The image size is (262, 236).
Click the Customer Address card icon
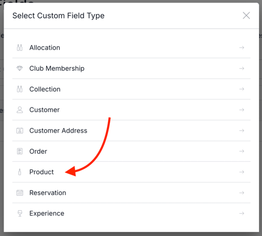click(19, 130)
